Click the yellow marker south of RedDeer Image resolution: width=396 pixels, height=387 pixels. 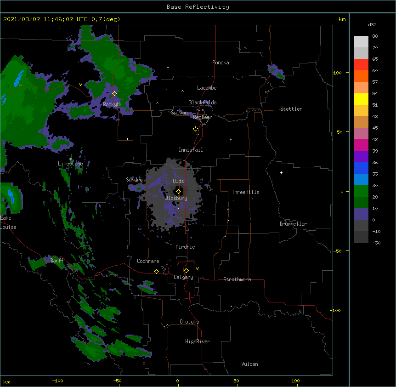click(x=195, y=129)
